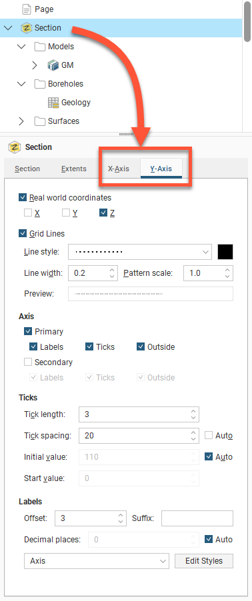Open the Line style dropdown
Viewport: 252px width, 601px height.
tap(139, 252)
